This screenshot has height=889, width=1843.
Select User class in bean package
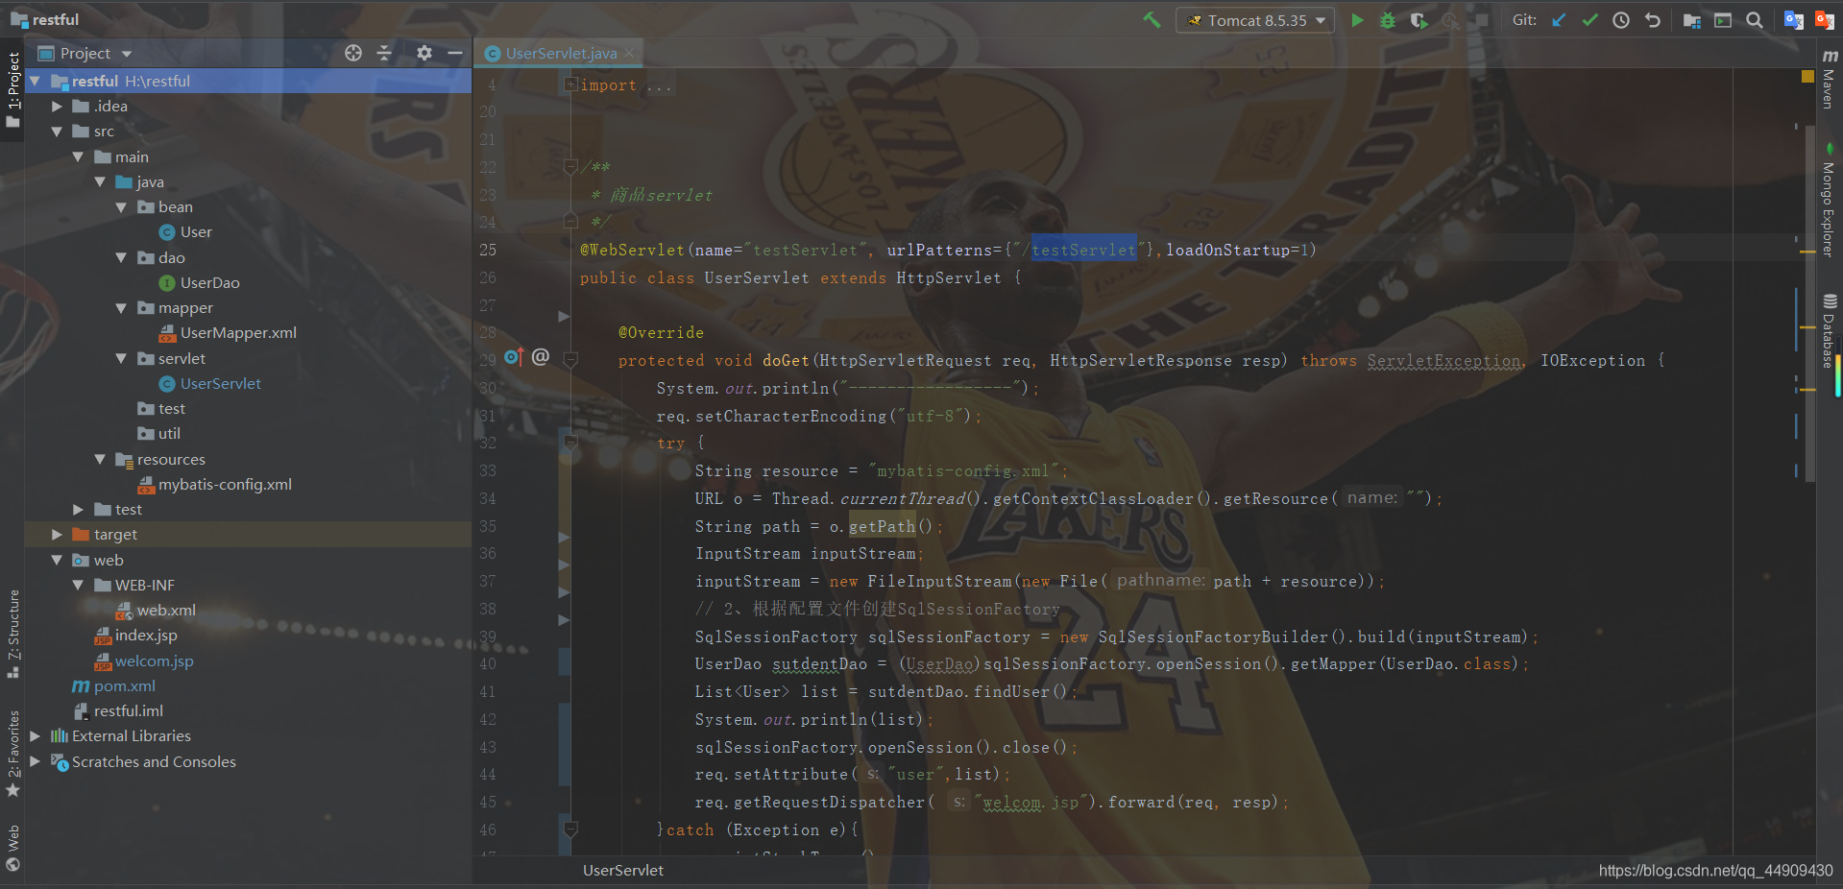pyautogui.click(x=196, y=232)
